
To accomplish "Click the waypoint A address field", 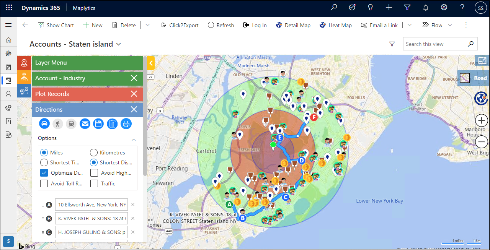I will [x=91, y=205].
